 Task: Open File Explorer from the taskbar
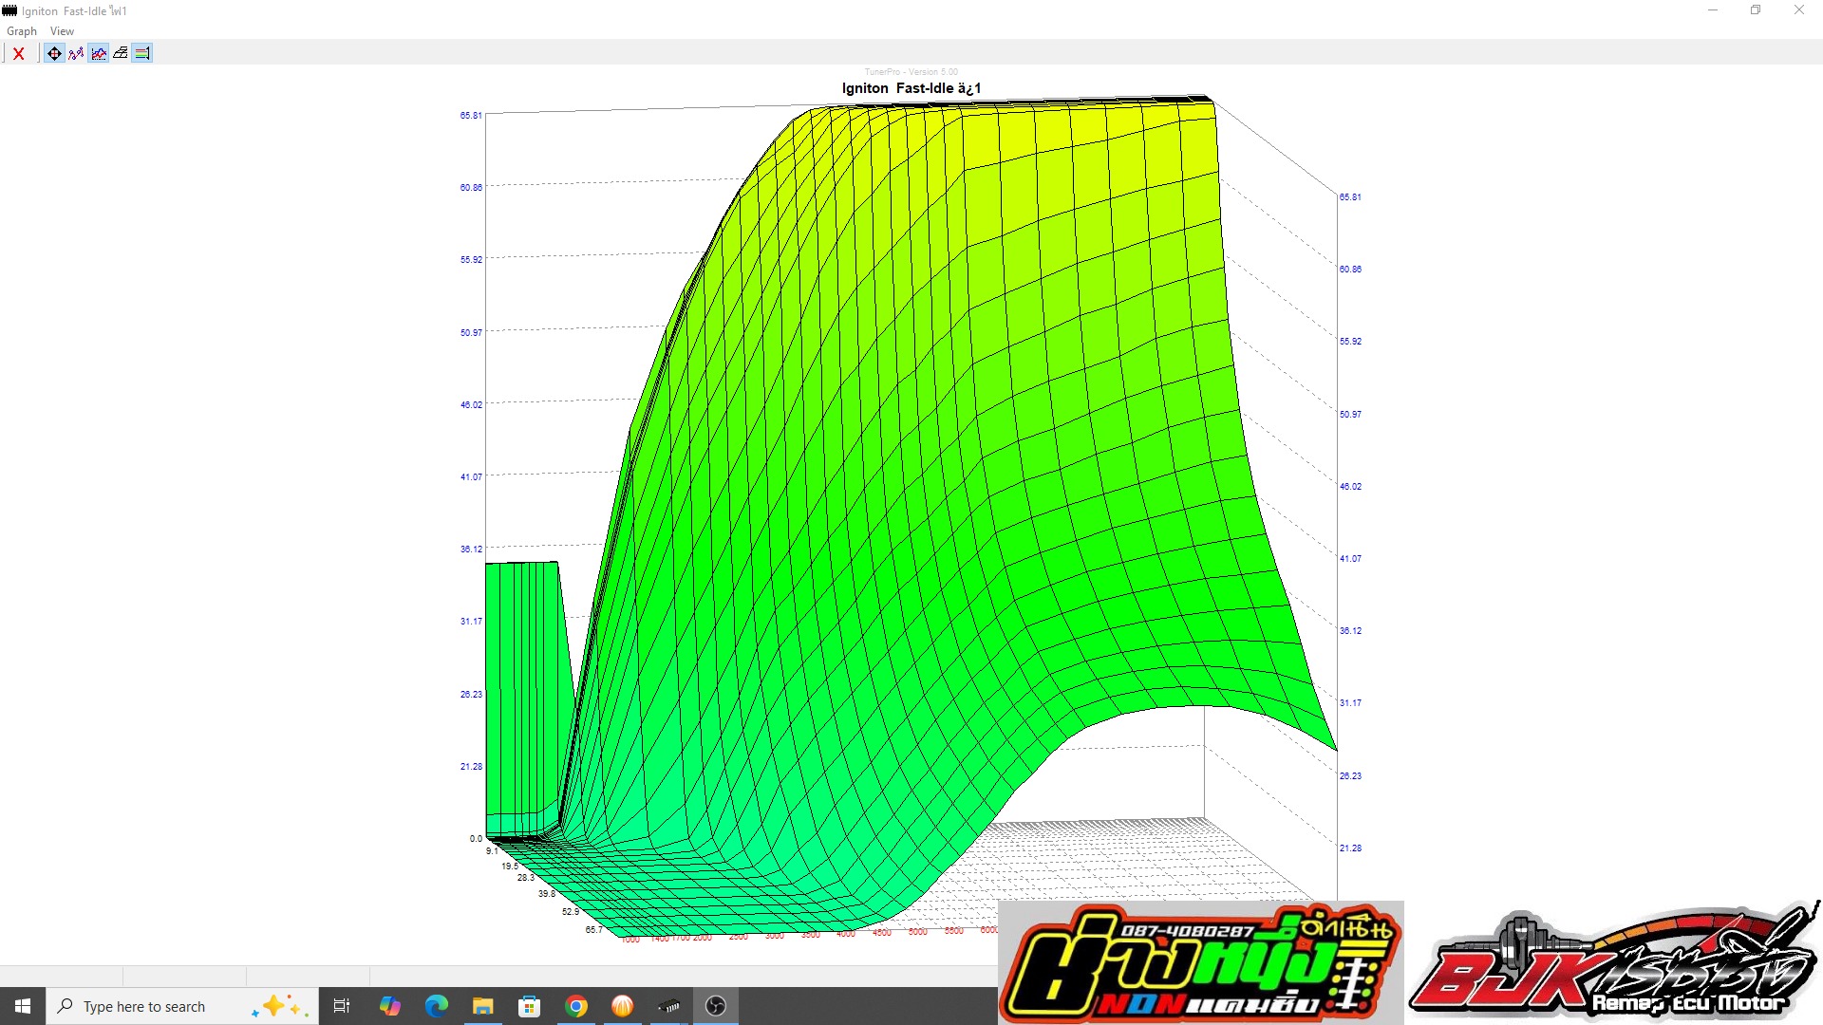click(482, 1006)
